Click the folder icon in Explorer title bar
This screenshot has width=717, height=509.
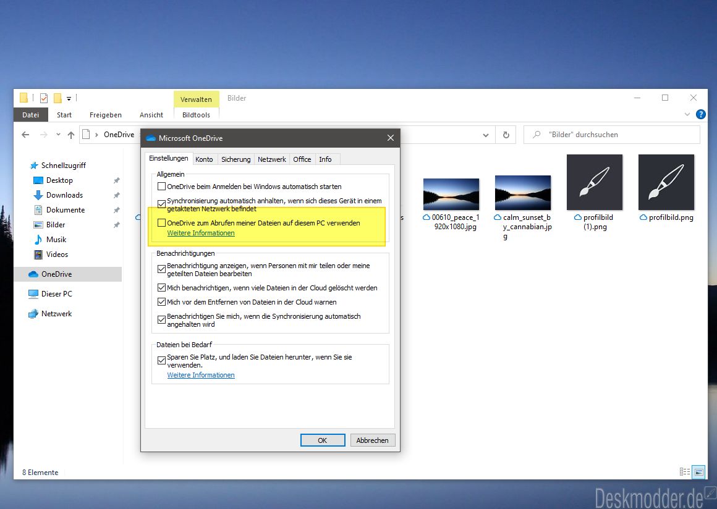[x=23, y=98]
